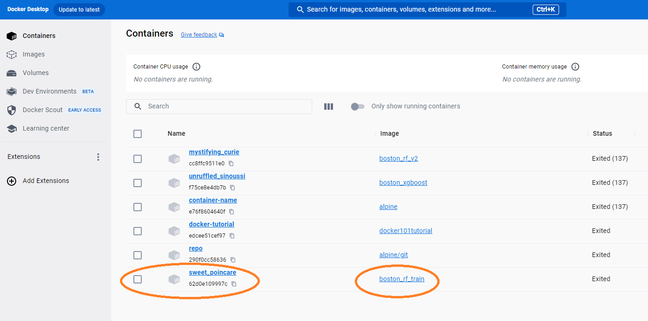Check the select-all containers checkbox
Image resolution: width=648 pixels, height=321 pixels.
[138, 134]
